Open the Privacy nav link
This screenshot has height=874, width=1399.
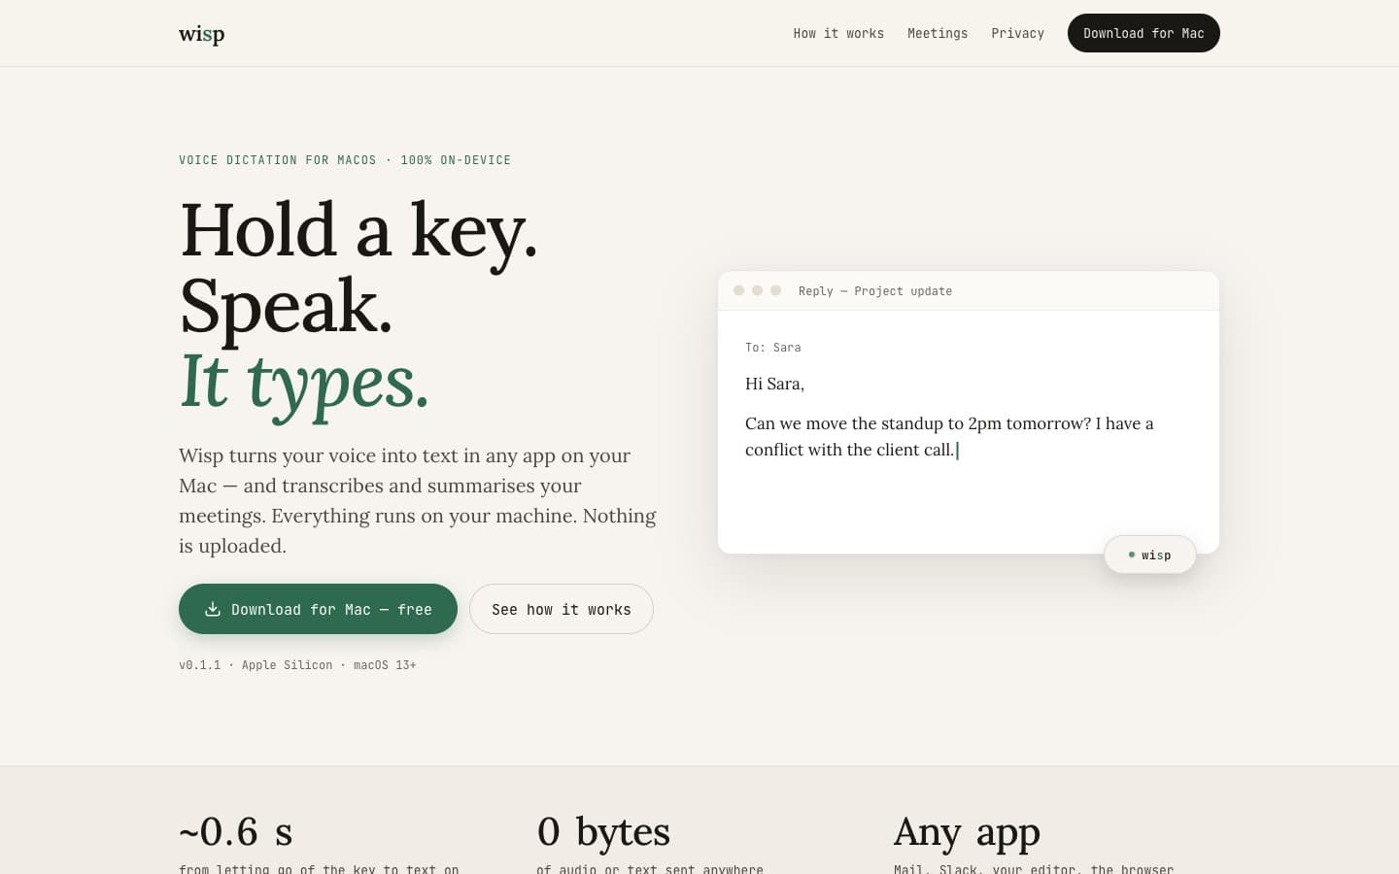[x=1017, y=33]
